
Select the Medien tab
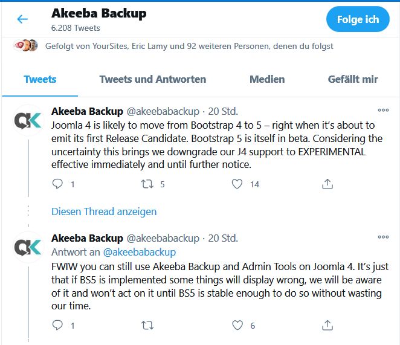point(267,79)
